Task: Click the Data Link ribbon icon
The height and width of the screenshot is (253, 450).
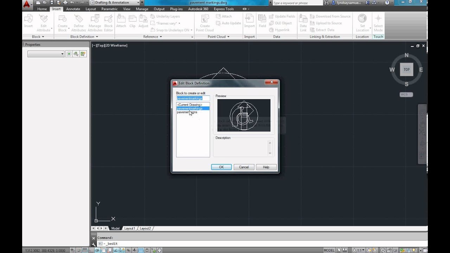Action: pyautogui.click(x=303, y=23)
